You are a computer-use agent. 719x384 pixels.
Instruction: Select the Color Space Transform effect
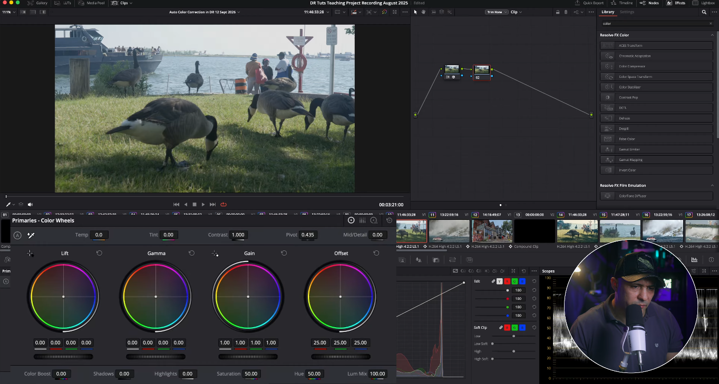coord(656,77)
